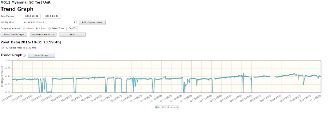The image size is (329, 136).
Task: Click the 0.50 y-axis label
Action: pos(8,77)
